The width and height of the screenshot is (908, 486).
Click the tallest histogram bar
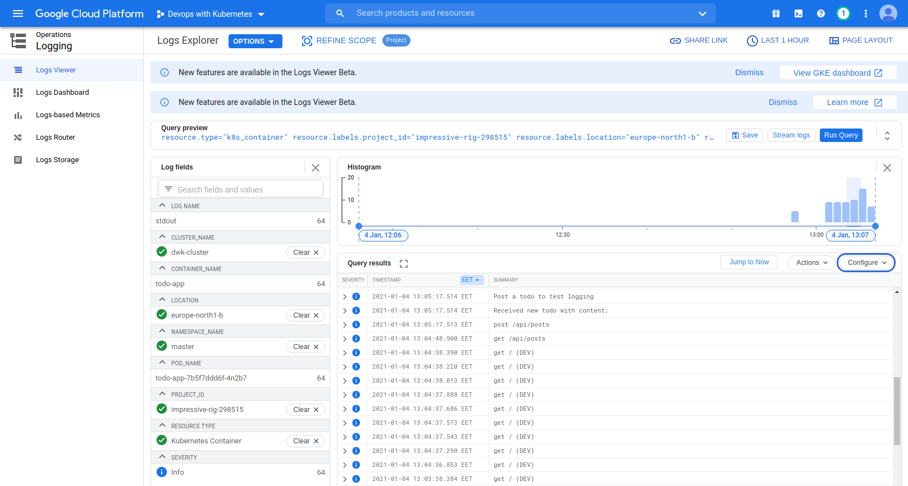(x=863, y=205)
